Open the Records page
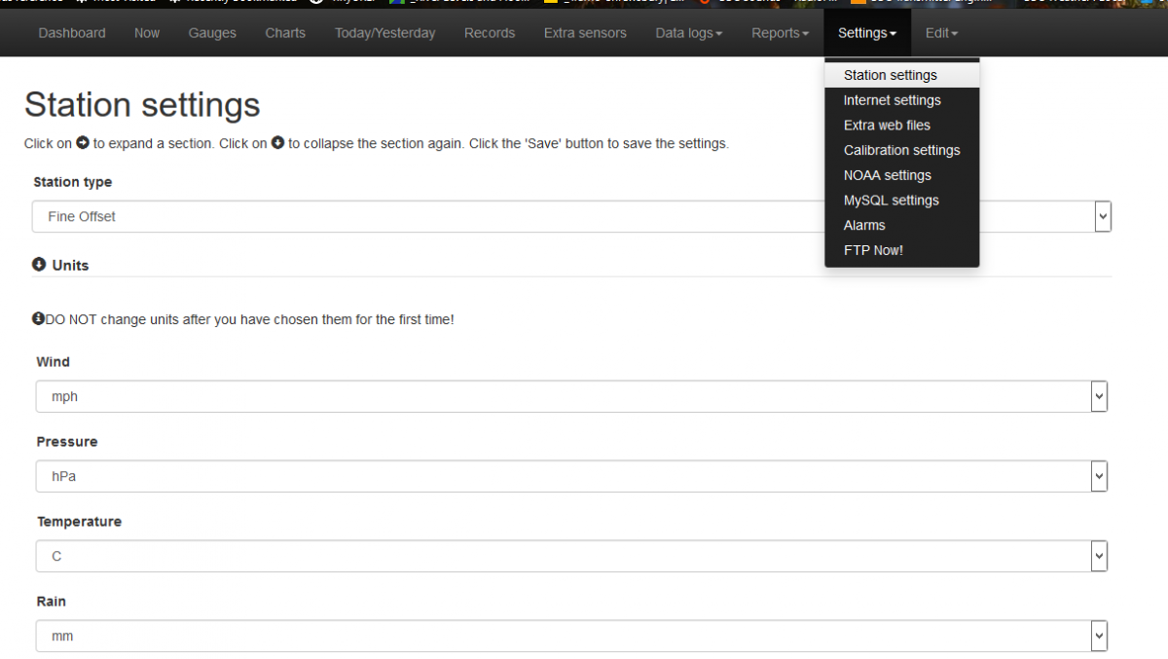Viewport: 1168px width, 659px height. tap(490, 32)
